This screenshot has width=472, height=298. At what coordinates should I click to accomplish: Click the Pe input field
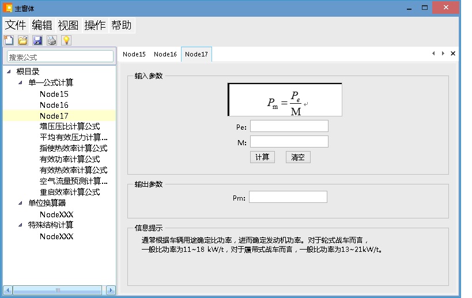click(x=289, y=126)
